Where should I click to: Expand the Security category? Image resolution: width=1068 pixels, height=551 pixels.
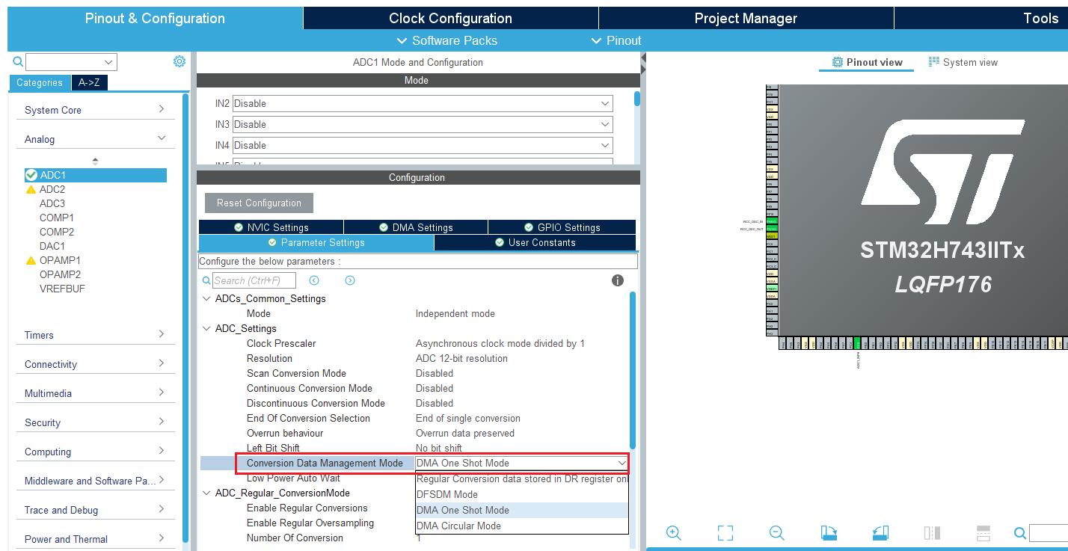click(x=161, y=422)
